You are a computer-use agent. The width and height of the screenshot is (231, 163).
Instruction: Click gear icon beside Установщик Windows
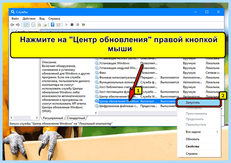[97, 63]
